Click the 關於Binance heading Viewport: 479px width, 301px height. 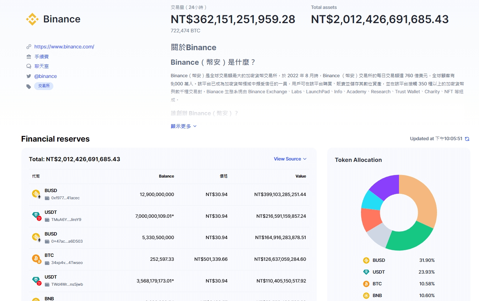click(193, 47)
